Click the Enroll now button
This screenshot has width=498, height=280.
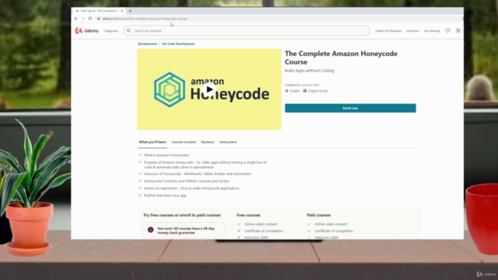(x=350, y=108)
